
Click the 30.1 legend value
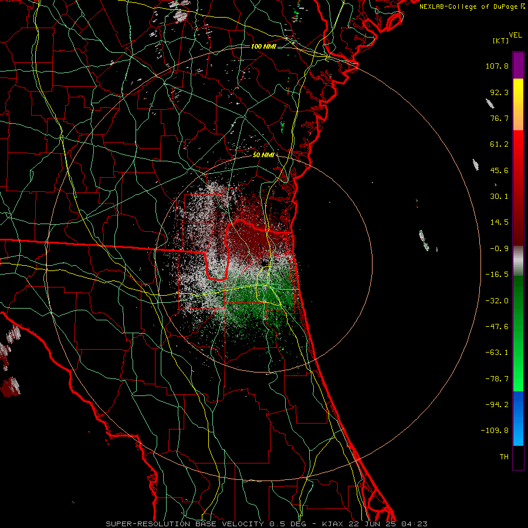pos(499,197)
